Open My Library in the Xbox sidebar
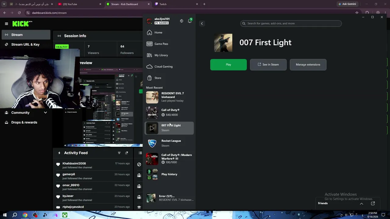This screenshot has height=219, width=390. tap(169, 55)
